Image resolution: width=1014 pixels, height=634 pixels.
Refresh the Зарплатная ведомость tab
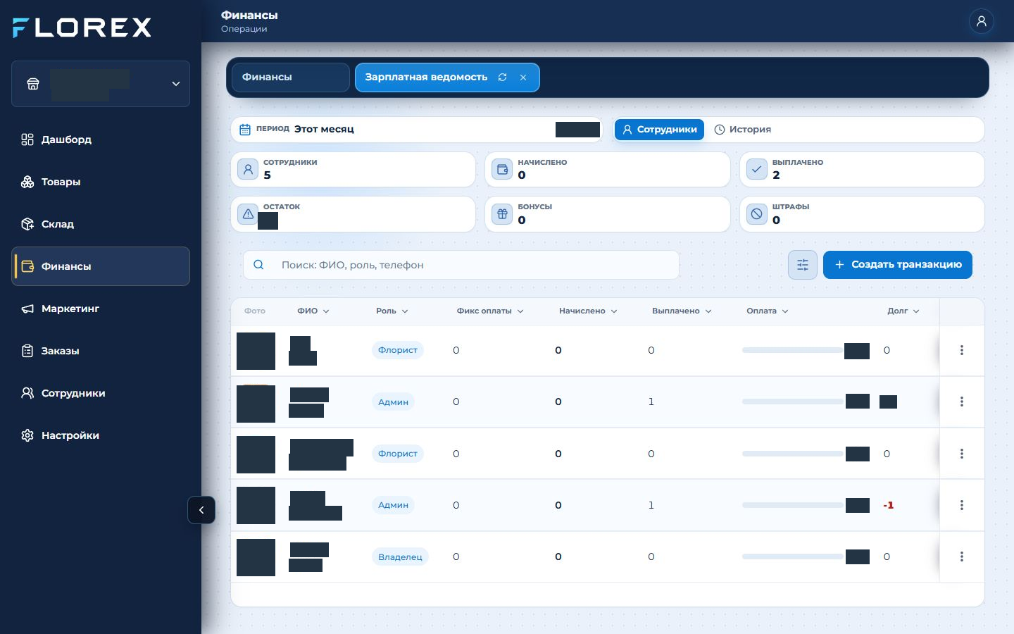[x=502, y=77]
